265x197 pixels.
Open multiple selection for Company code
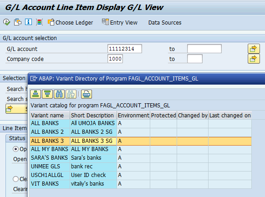coord(254,59)
